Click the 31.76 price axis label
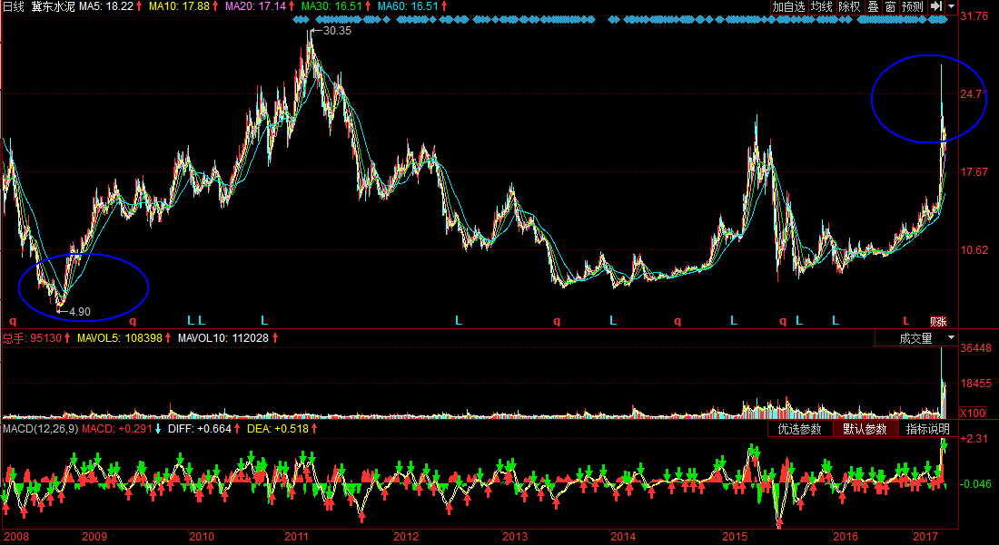 [x=974, y=16]
